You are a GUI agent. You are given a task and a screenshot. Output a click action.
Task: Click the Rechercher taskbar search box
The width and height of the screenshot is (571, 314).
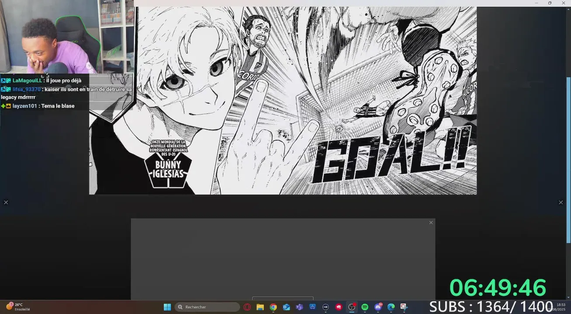(x=207, y=307)
